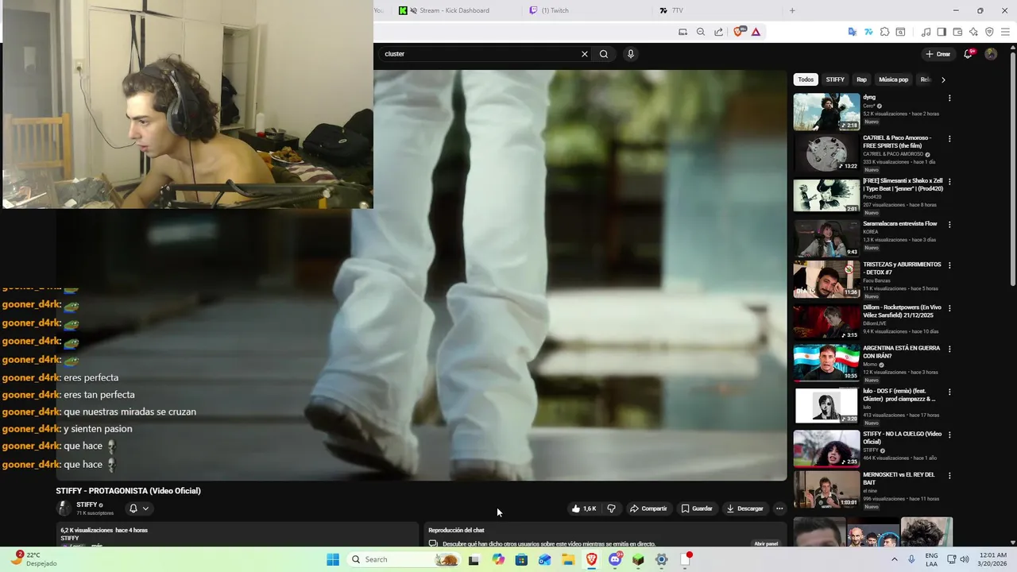The image size is (1017, 572).
Task: Click the Abrir panel chat button
Action: (x=766, y=544)
